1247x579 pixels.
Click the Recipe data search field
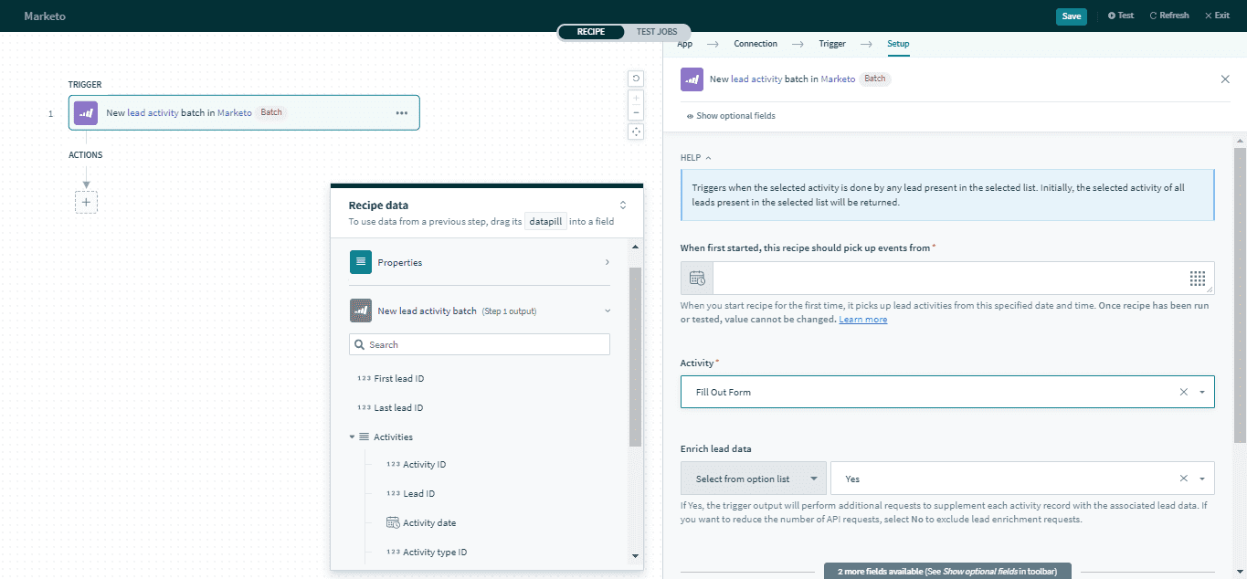[x=480, y=344]
